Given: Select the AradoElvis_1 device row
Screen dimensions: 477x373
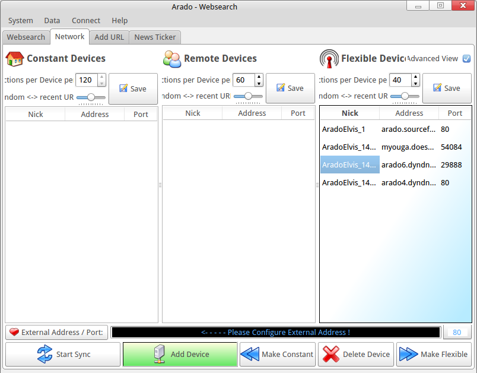Looking at the screenshot, I should coord(396,129).
